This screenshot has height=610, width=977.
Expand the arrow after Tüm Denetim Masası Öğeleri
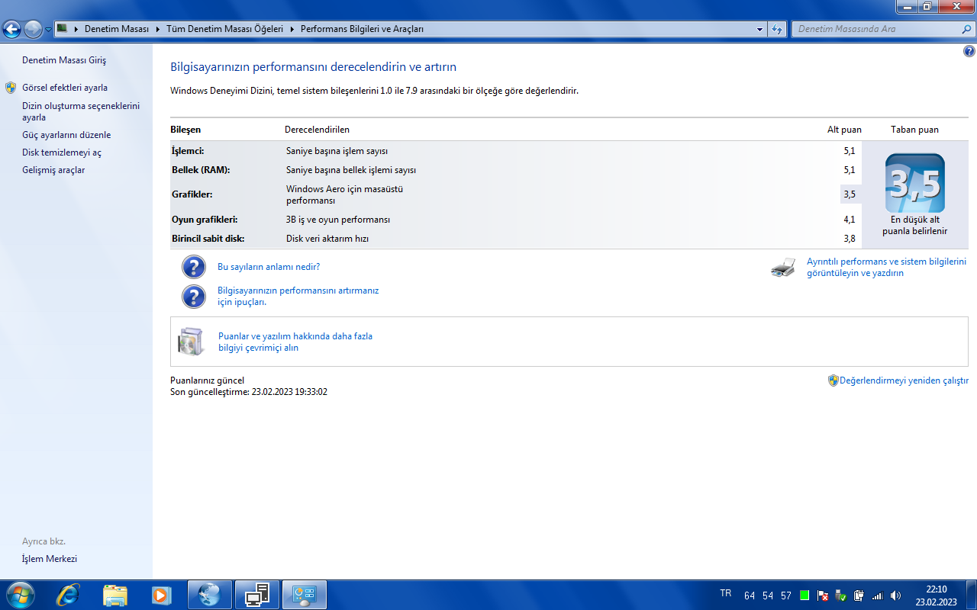click(x=292, y=29)
